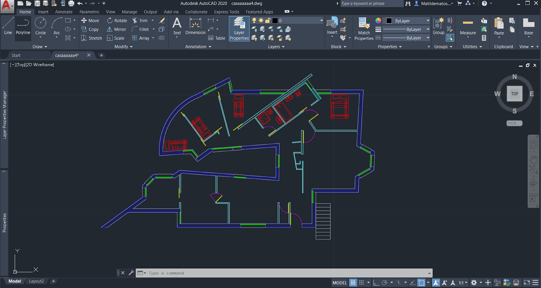541x288 pixels.
Task: Click Match Properties
Action: point(364,29)
